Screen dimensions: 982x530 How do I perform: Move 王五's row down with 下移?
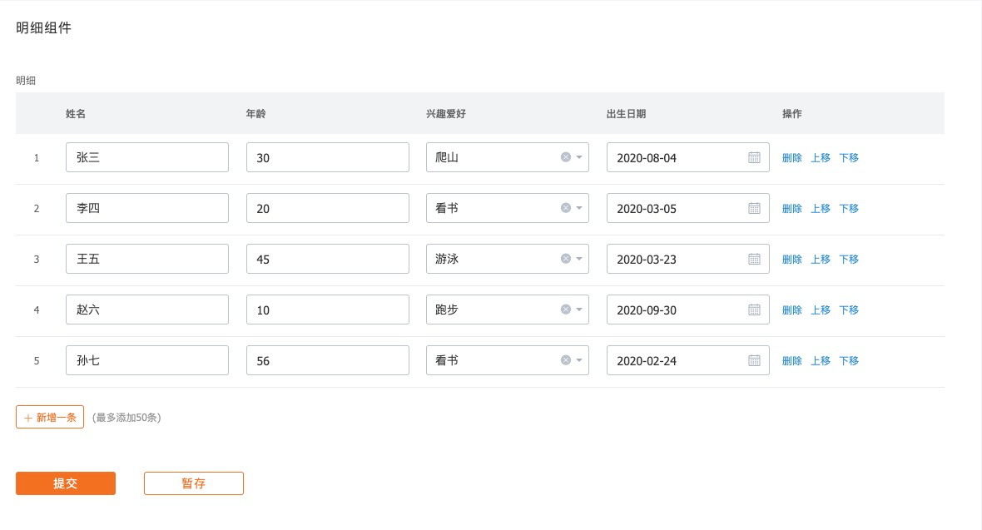click(x=849, y=259)
